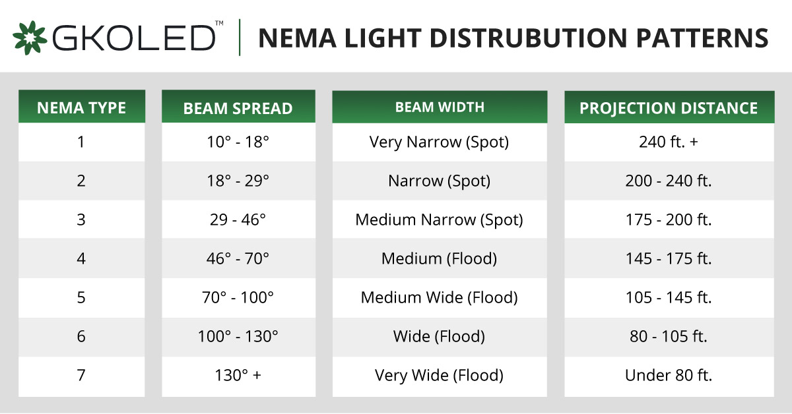Click the 10° - 18° beam spread cell

(238, 142)
